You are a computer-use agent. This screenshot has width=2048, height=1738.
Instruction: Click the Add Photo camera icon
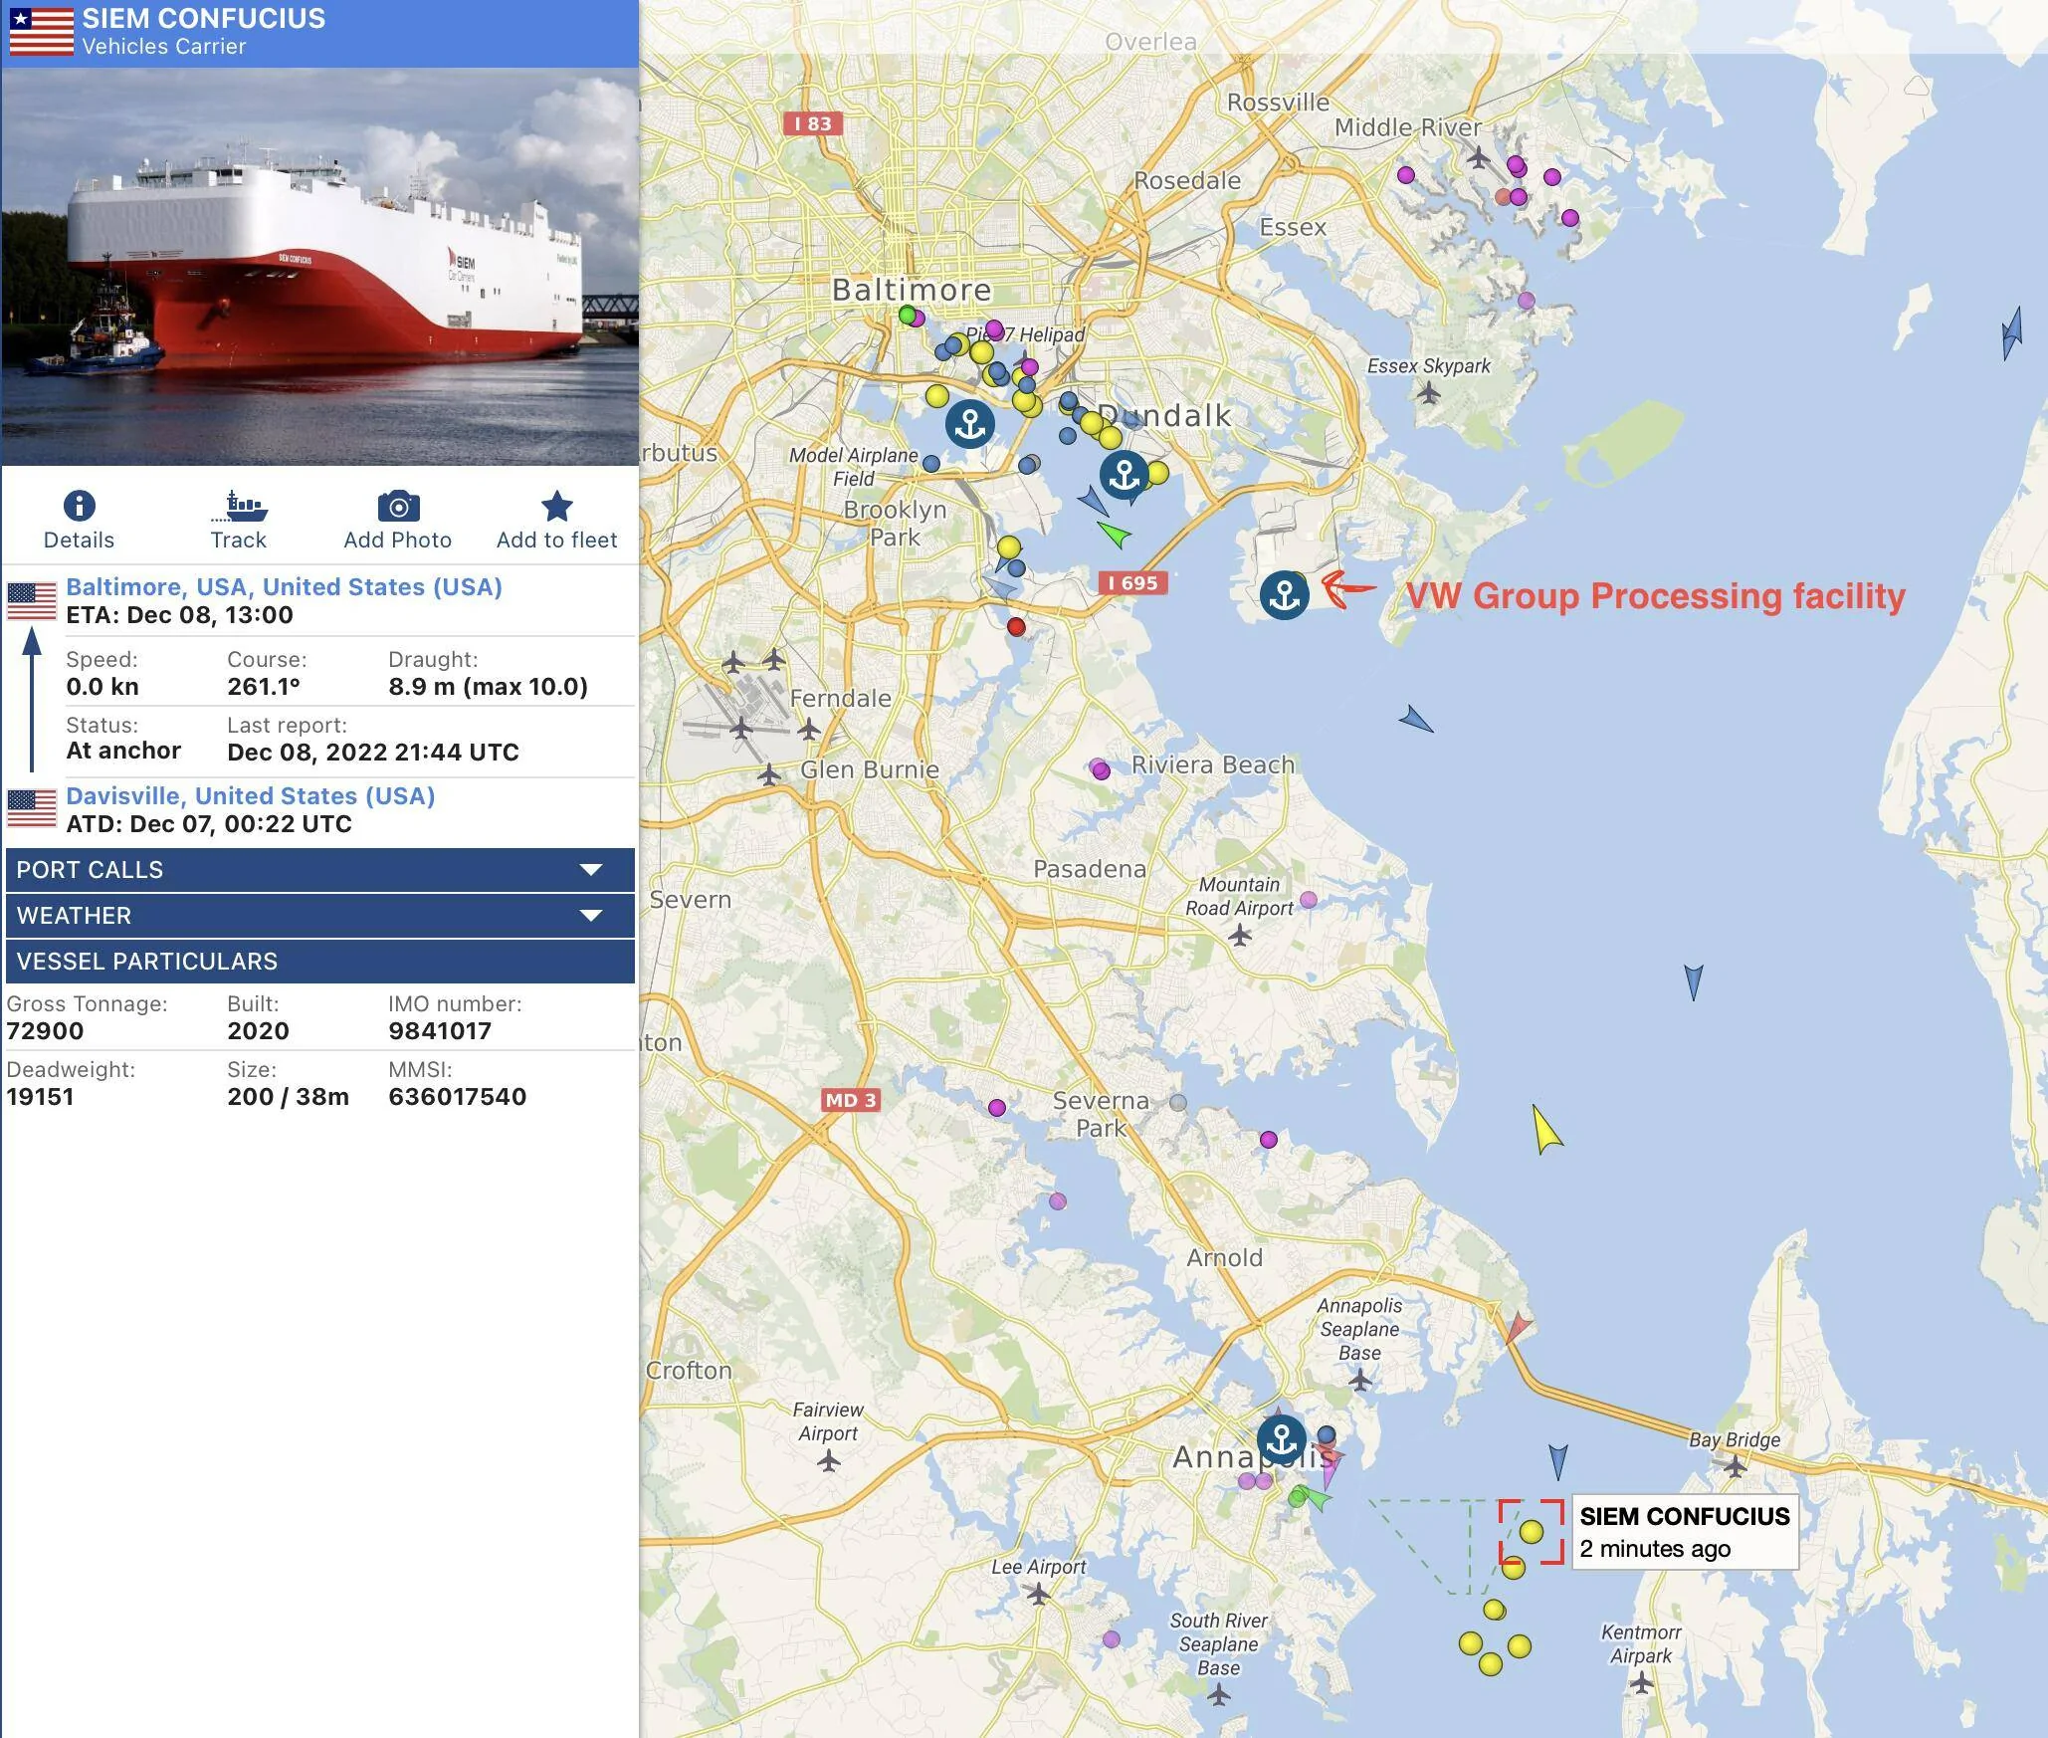pos(398,506)
